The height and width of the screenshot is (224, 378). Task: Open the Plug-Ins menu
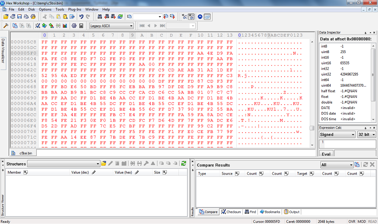pyautogui.click(x=75, y=9)
